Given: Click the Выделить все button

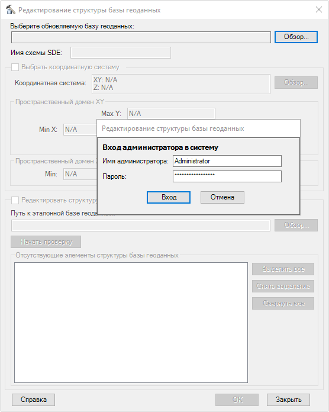Looking at the screenshot, I should point(283,269).
